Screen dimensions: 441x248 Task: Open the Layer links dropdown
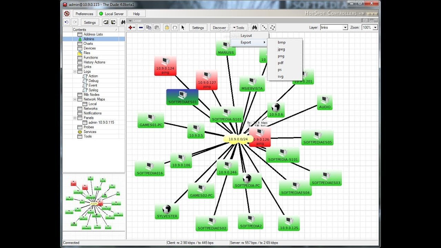(334, 27)
